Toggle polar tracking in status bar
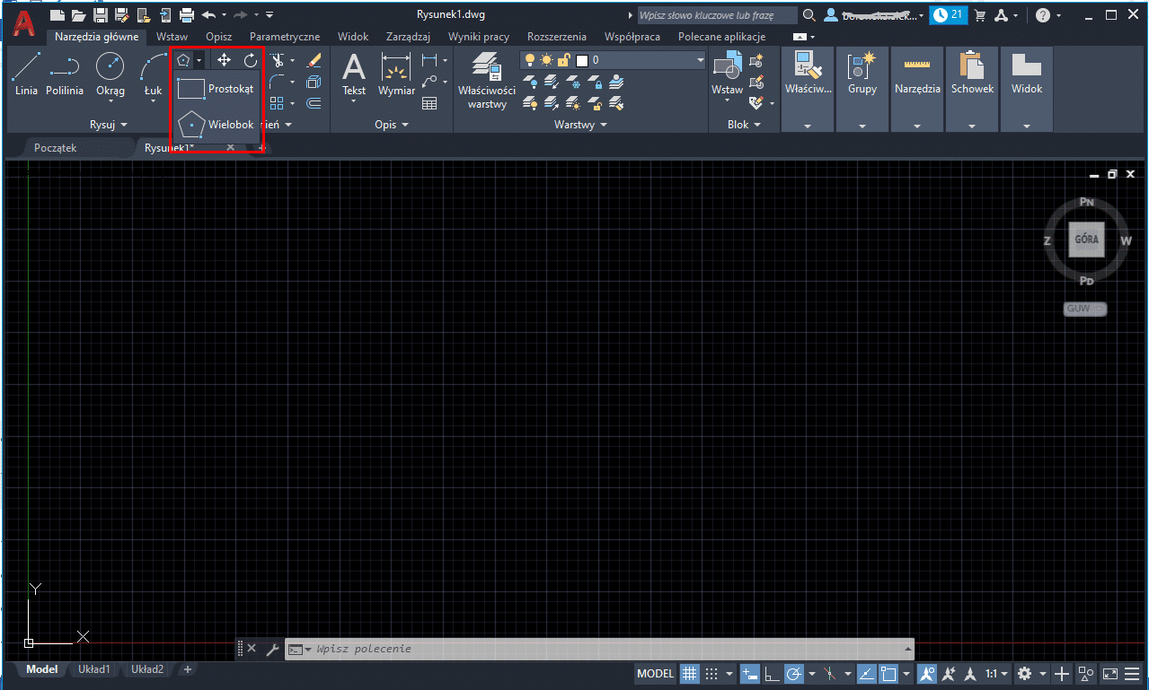This screenshot has height=690, width=1149. click(x=793, y=673)
